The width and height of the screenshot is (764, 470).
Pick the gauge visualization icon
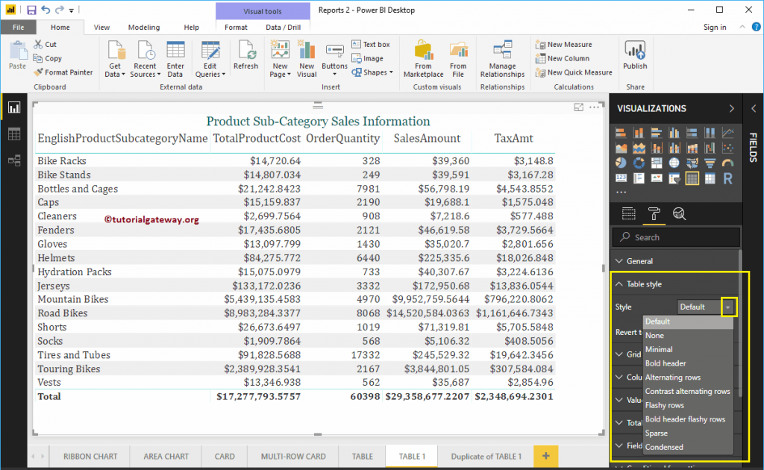[x=727, y=163]
